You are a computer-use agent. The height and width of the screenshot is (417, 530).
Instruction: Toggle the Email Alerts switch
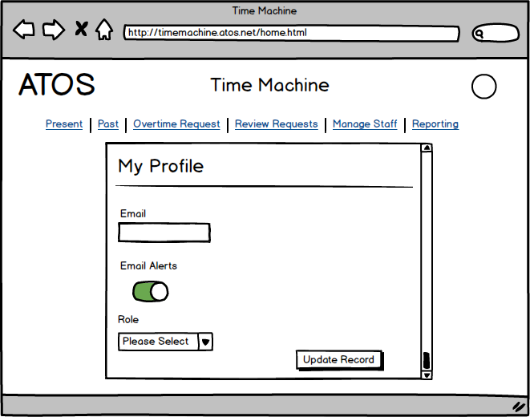[x=150, y=291]
